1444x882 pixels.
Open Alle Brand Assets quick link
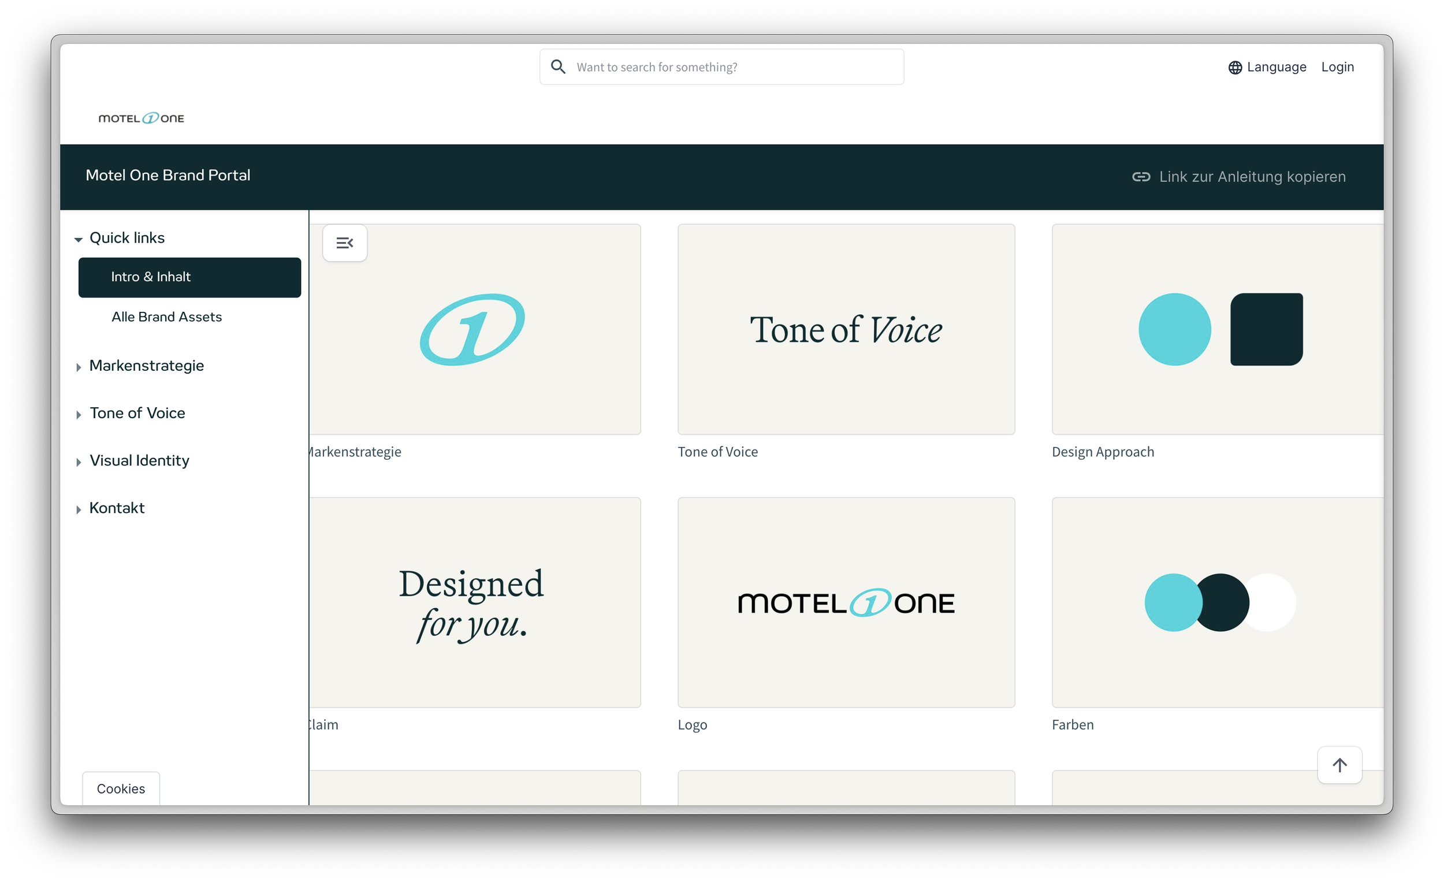coord(166,317)
